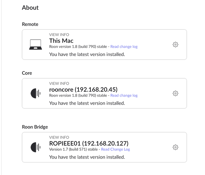Click the laptop icon for This Mac

[35, 44]
